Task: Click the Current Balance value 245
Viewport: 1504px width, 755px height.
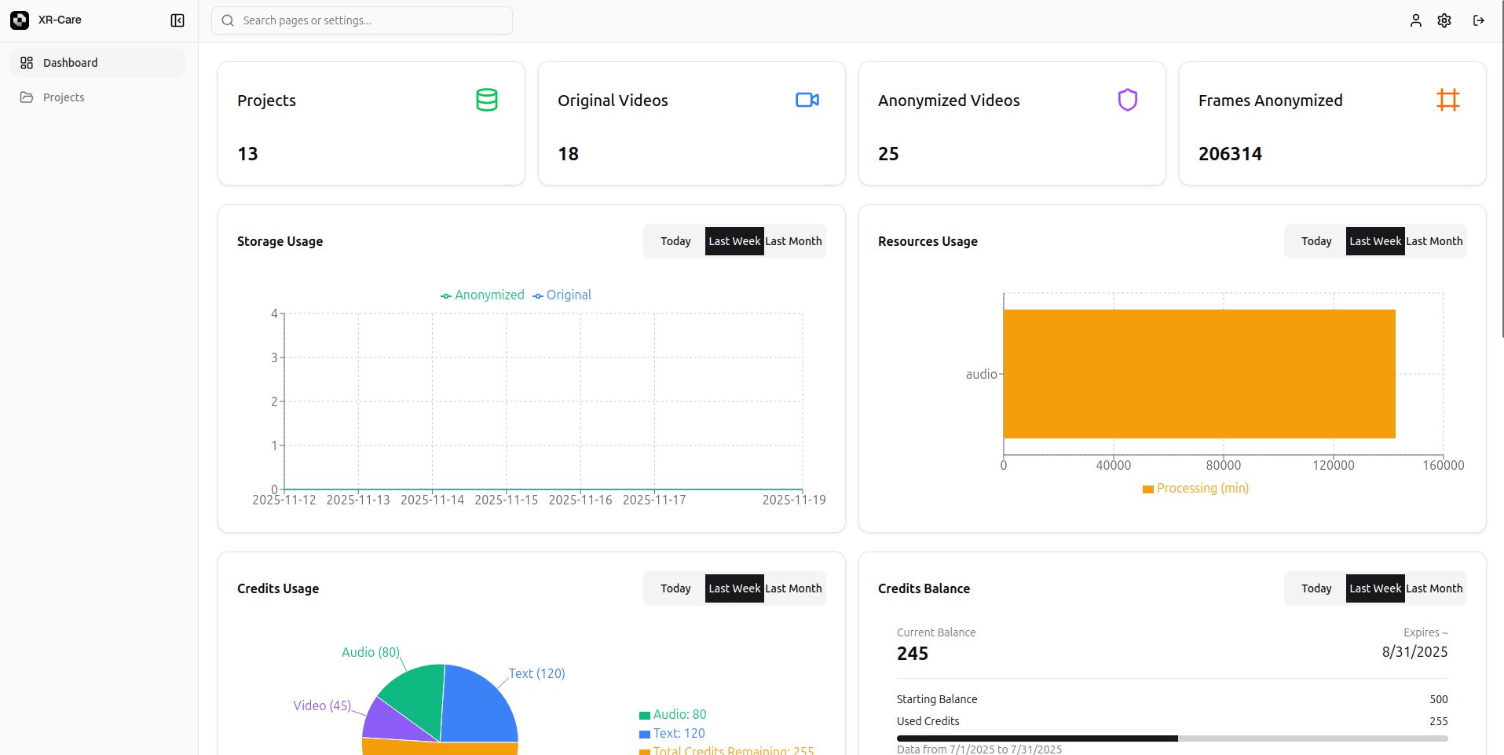Action: pyautogui.click(x=913, y=654)
